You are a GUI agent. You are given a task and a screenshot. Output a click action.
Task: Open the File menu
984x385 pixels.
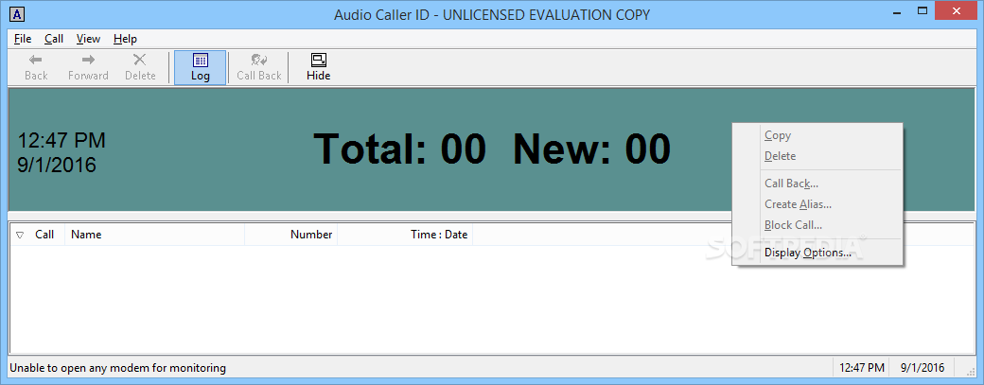23,39
